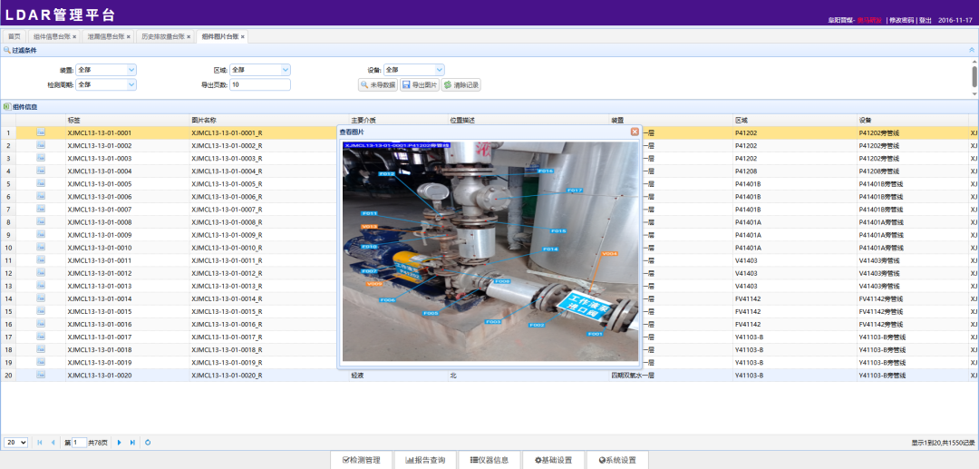Open the 系统设置 bottom menu
979x469 pixels.
(617, 460)
